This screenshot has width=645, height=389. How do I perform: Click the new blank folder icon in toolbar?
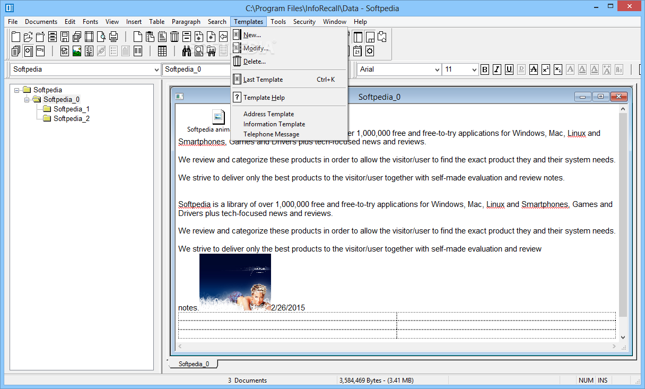click(x=16, y=37)
